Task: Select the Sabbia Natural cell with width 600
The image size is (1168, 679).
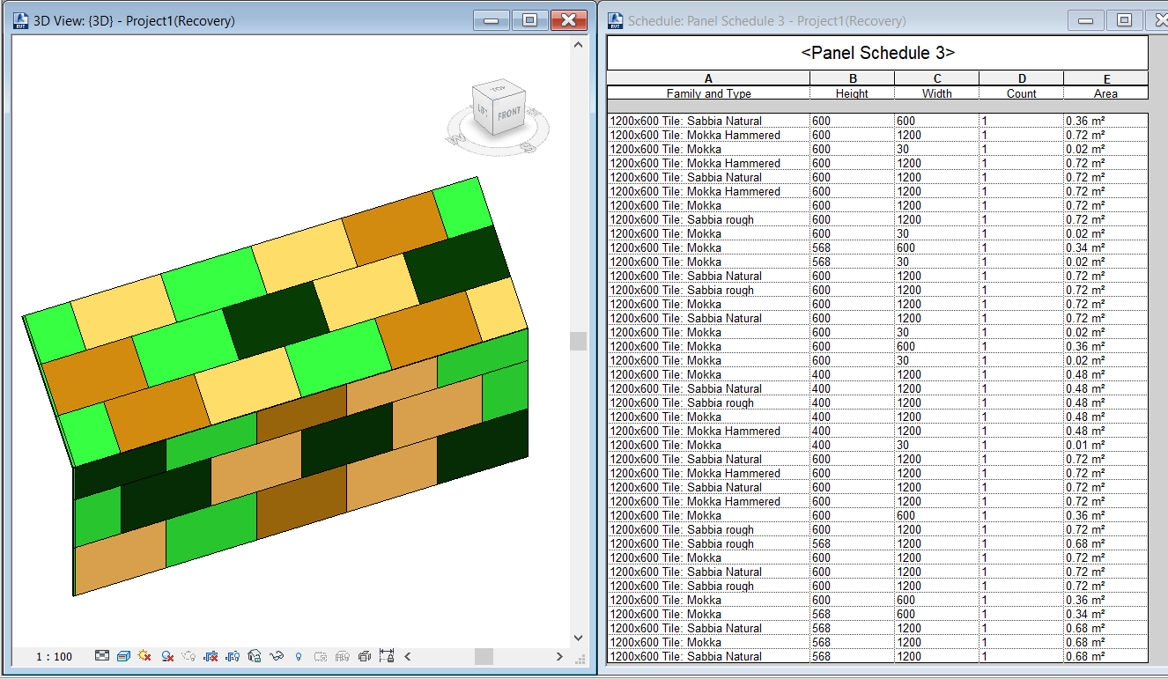Action: click(x=708, y=121)
